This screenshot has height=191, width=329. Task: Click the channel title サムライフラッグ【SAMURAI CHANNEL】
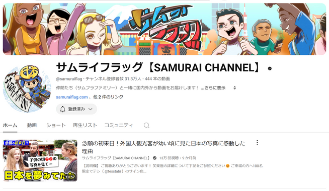pos(158,67)
